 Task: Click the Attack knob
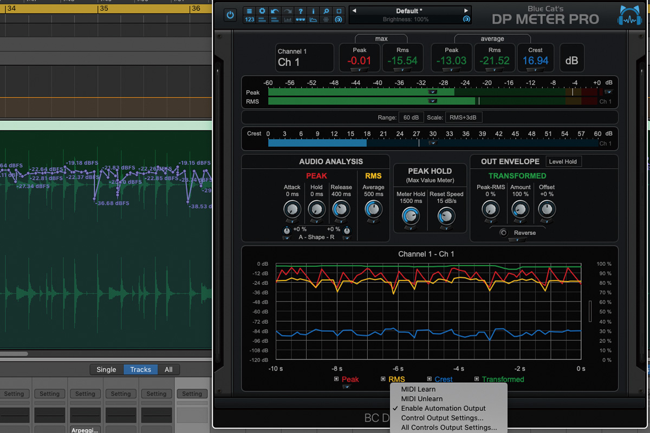coord(292,209)
